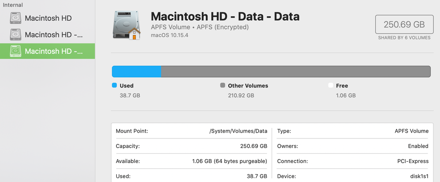Click the /System/Volumes/Data mount point value
The width and height of the screenshot is (440, 182).
(238, 131)
